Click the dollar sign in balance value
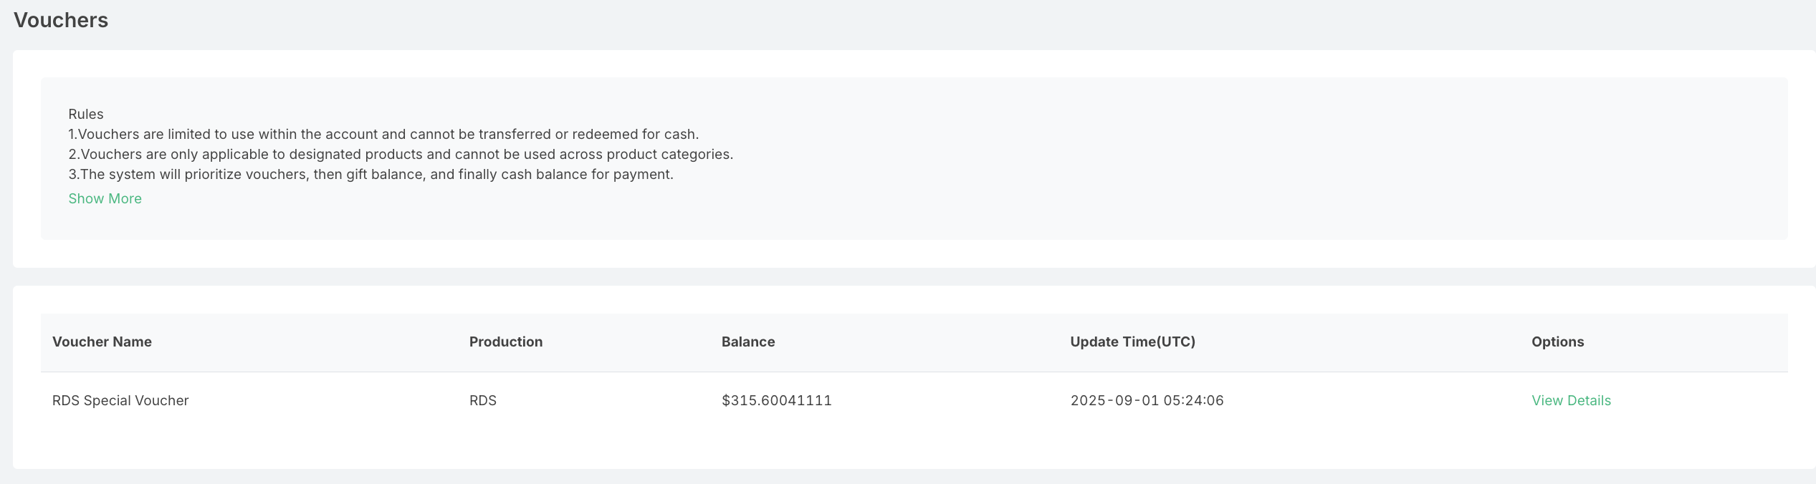 [725, 400]
